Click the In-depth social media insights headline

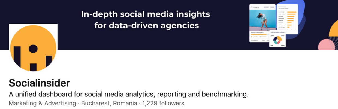[146, 14]
